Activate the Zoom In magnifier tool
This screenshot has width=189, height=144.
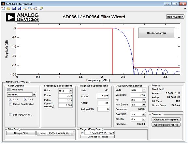[25, 8]
